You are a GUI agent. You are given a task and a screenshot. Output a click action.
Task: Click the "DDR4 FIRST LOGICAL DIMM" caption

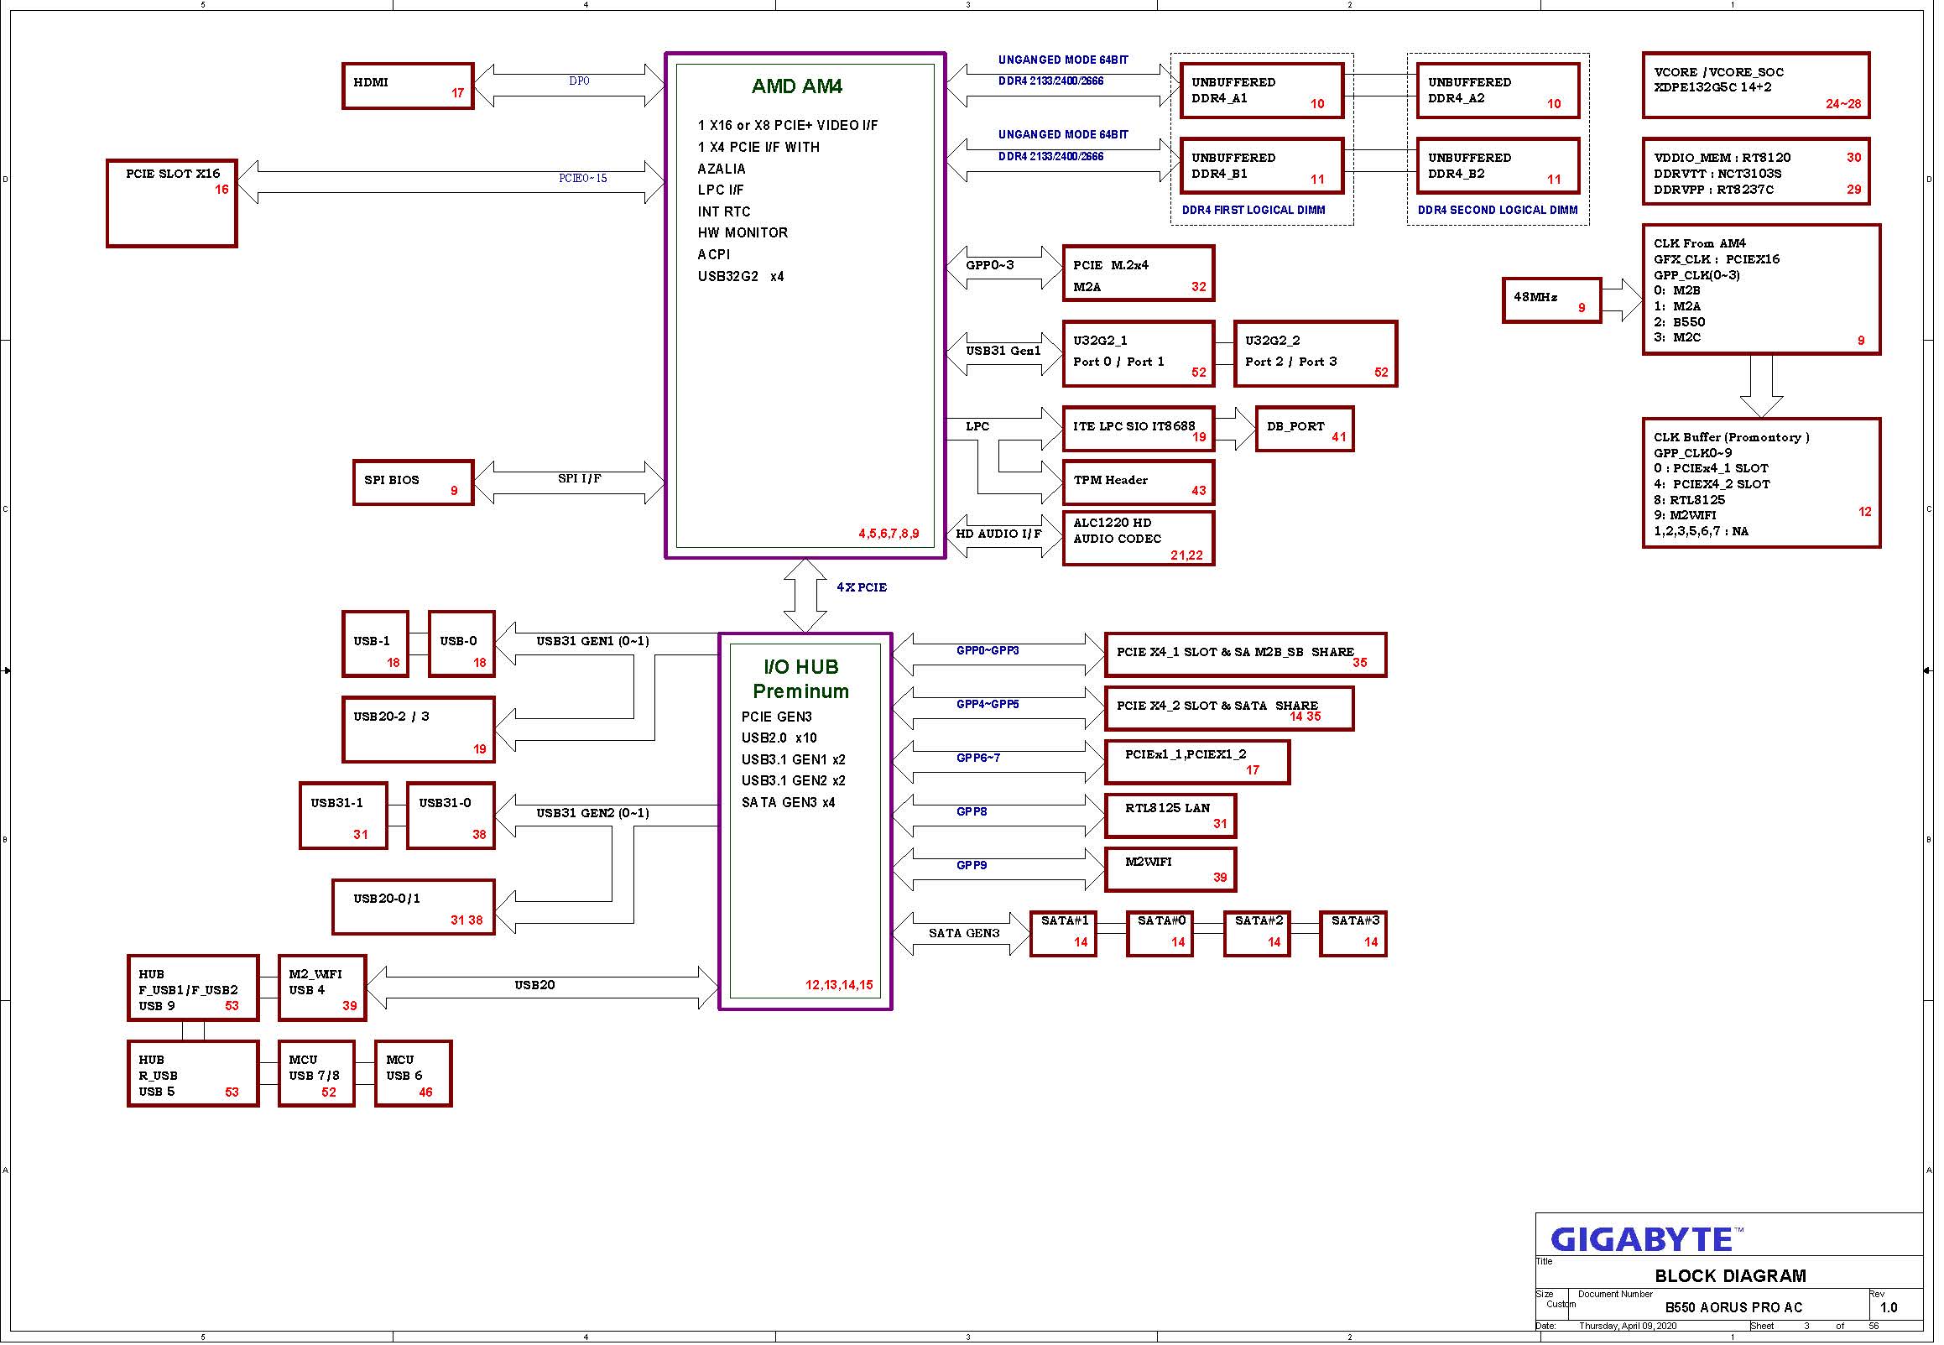tap(1253, 210)
